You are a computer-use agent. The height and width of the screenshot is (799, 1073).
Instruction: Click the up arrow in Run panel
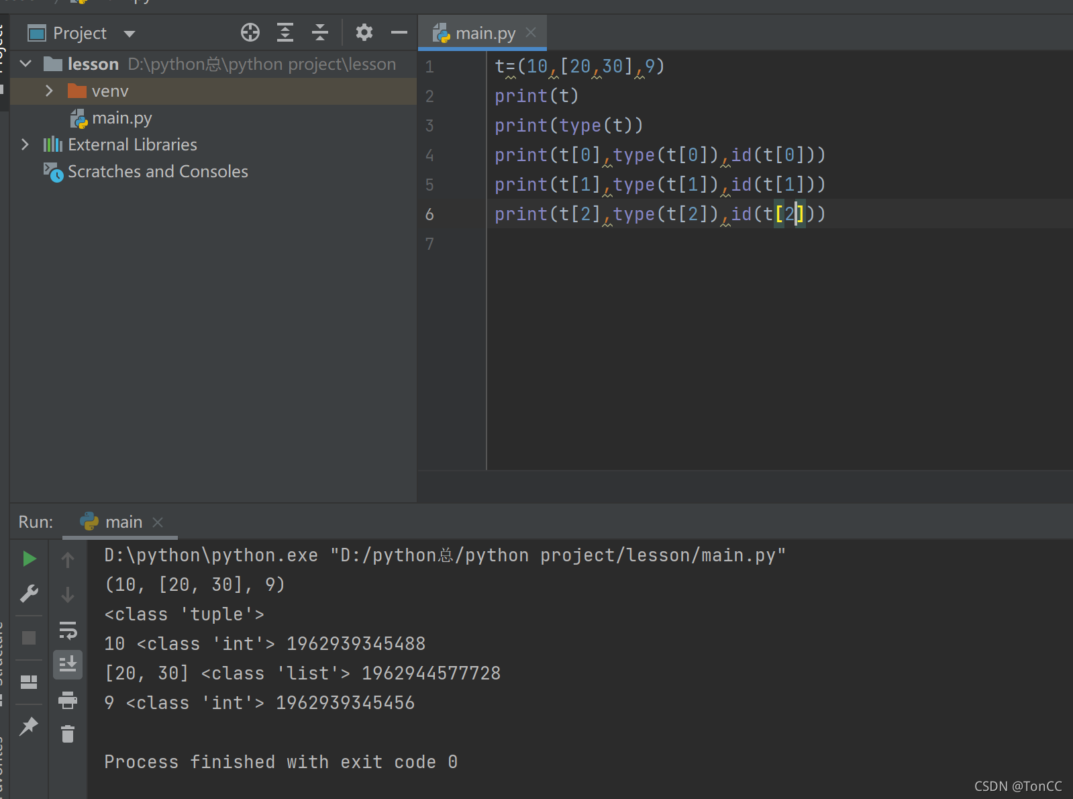pyautogui.click(x=68, y=559)
